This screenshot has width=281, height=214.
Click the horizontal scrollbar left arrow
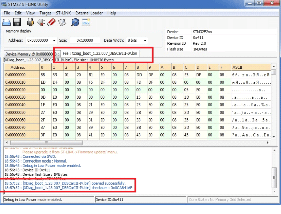pos(7,143)
